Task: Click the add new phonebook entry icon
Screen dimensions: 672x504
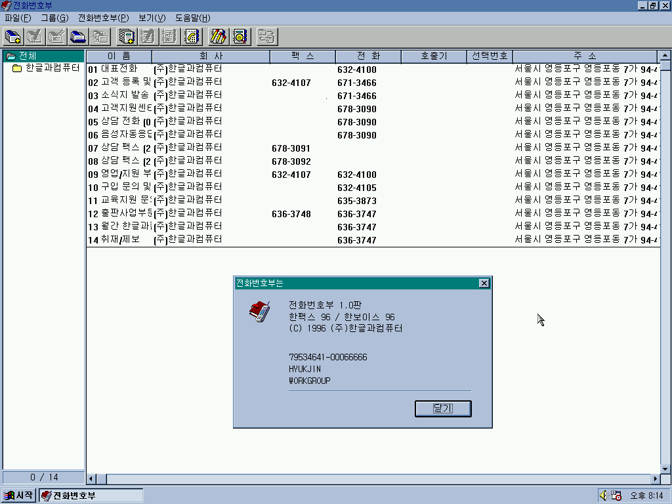Action: 127,37
